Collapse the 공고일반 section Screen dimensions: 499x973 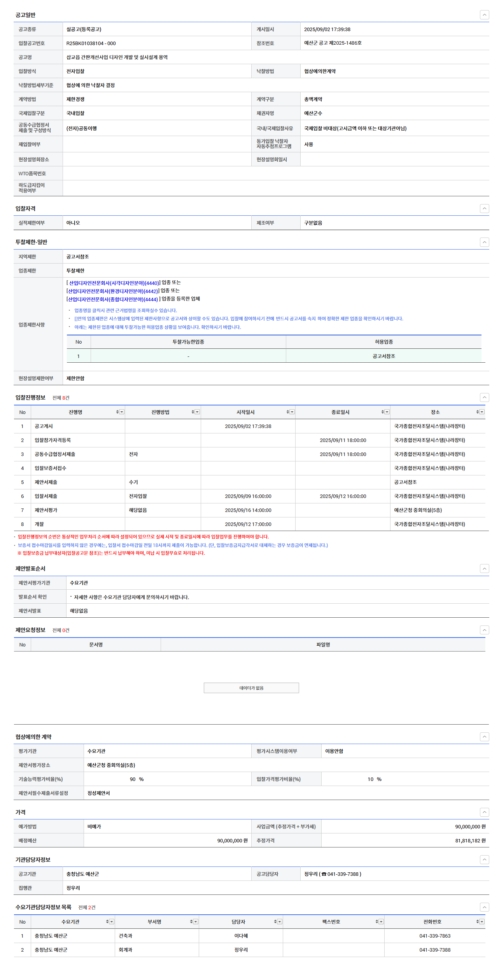coord(484,15)
